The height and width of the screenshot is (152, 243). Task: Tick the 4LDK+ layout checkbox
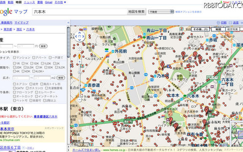34,71
